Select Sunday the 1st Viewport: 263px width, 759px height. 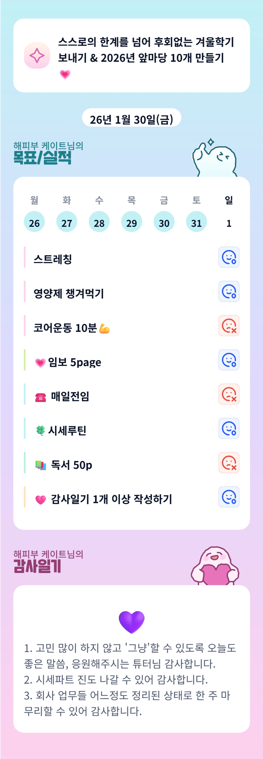tap(229, 223)
